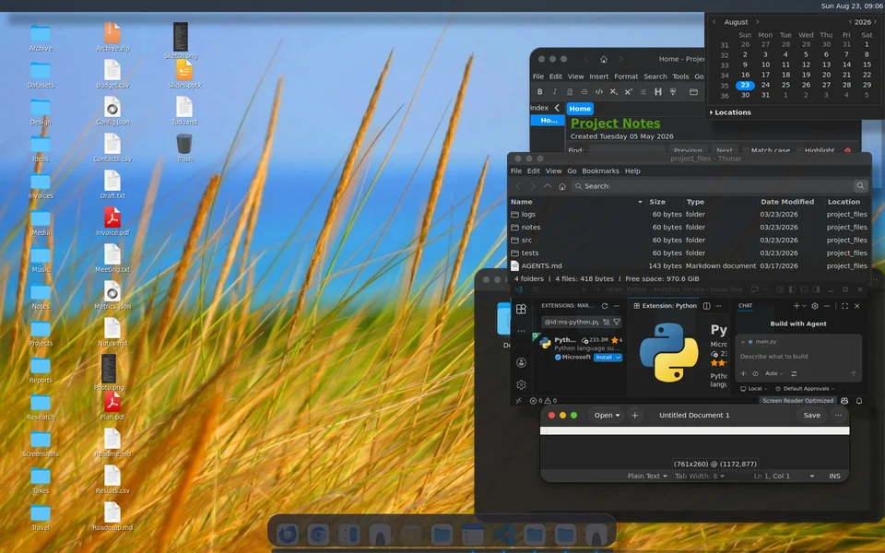Enable the Match case checkbox

pyautogui.click(x=746, y=150)
